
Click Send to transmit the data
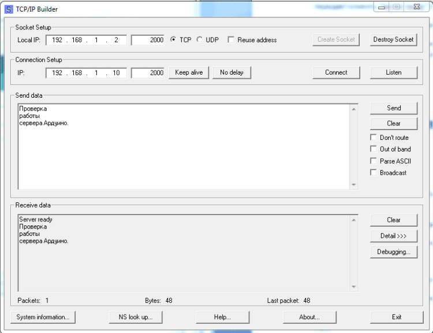point(394,108)
